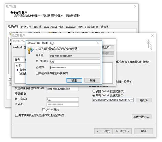Click 上一步(B) button
The height and width of the screenshot is (142, 162).
(x=103, y=131)
